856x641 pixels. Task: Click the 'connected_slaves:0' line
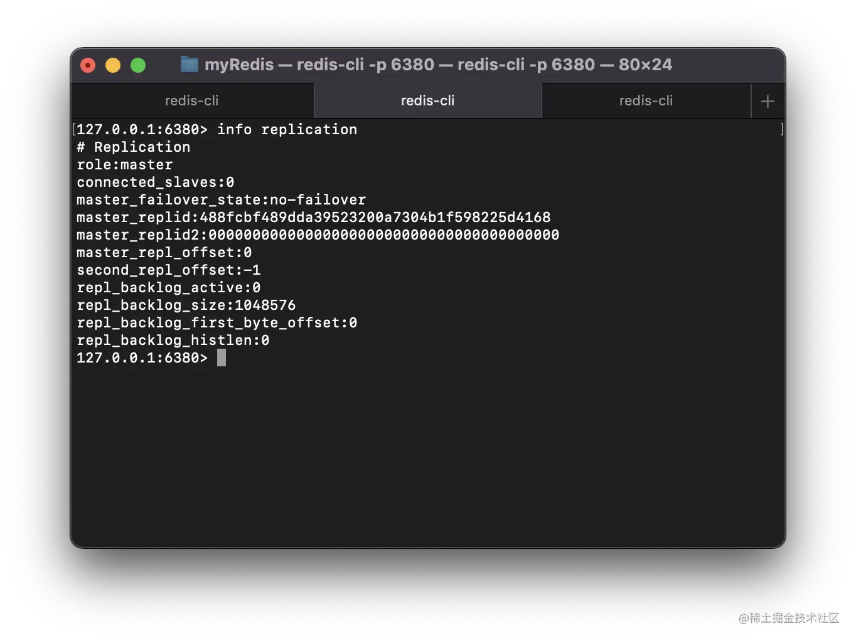point(155,182)
